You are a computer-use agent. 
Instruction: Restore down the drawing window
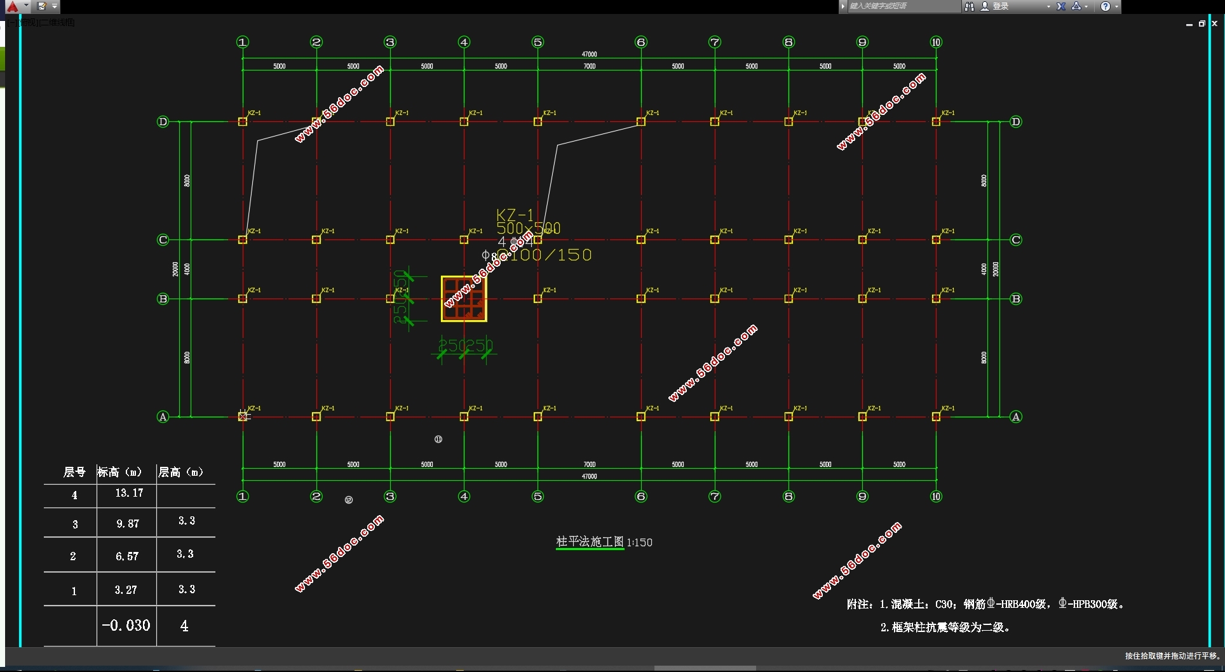pyautogui.click(x=1201, y=24)
